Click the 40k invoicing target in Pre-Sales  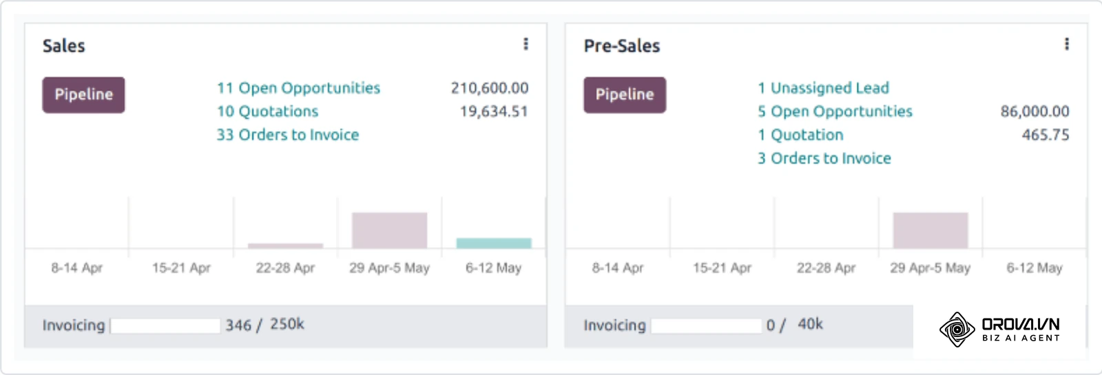(811, 324)
